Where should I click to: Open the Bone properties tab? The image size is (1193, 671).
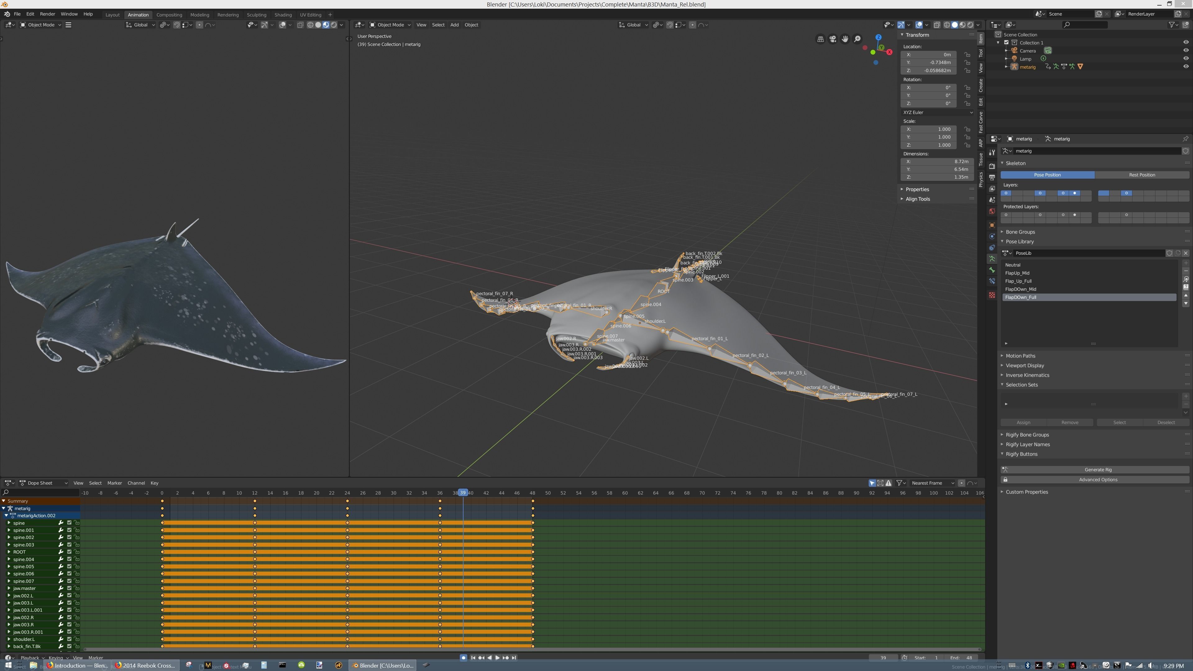(x=992, y=270)
